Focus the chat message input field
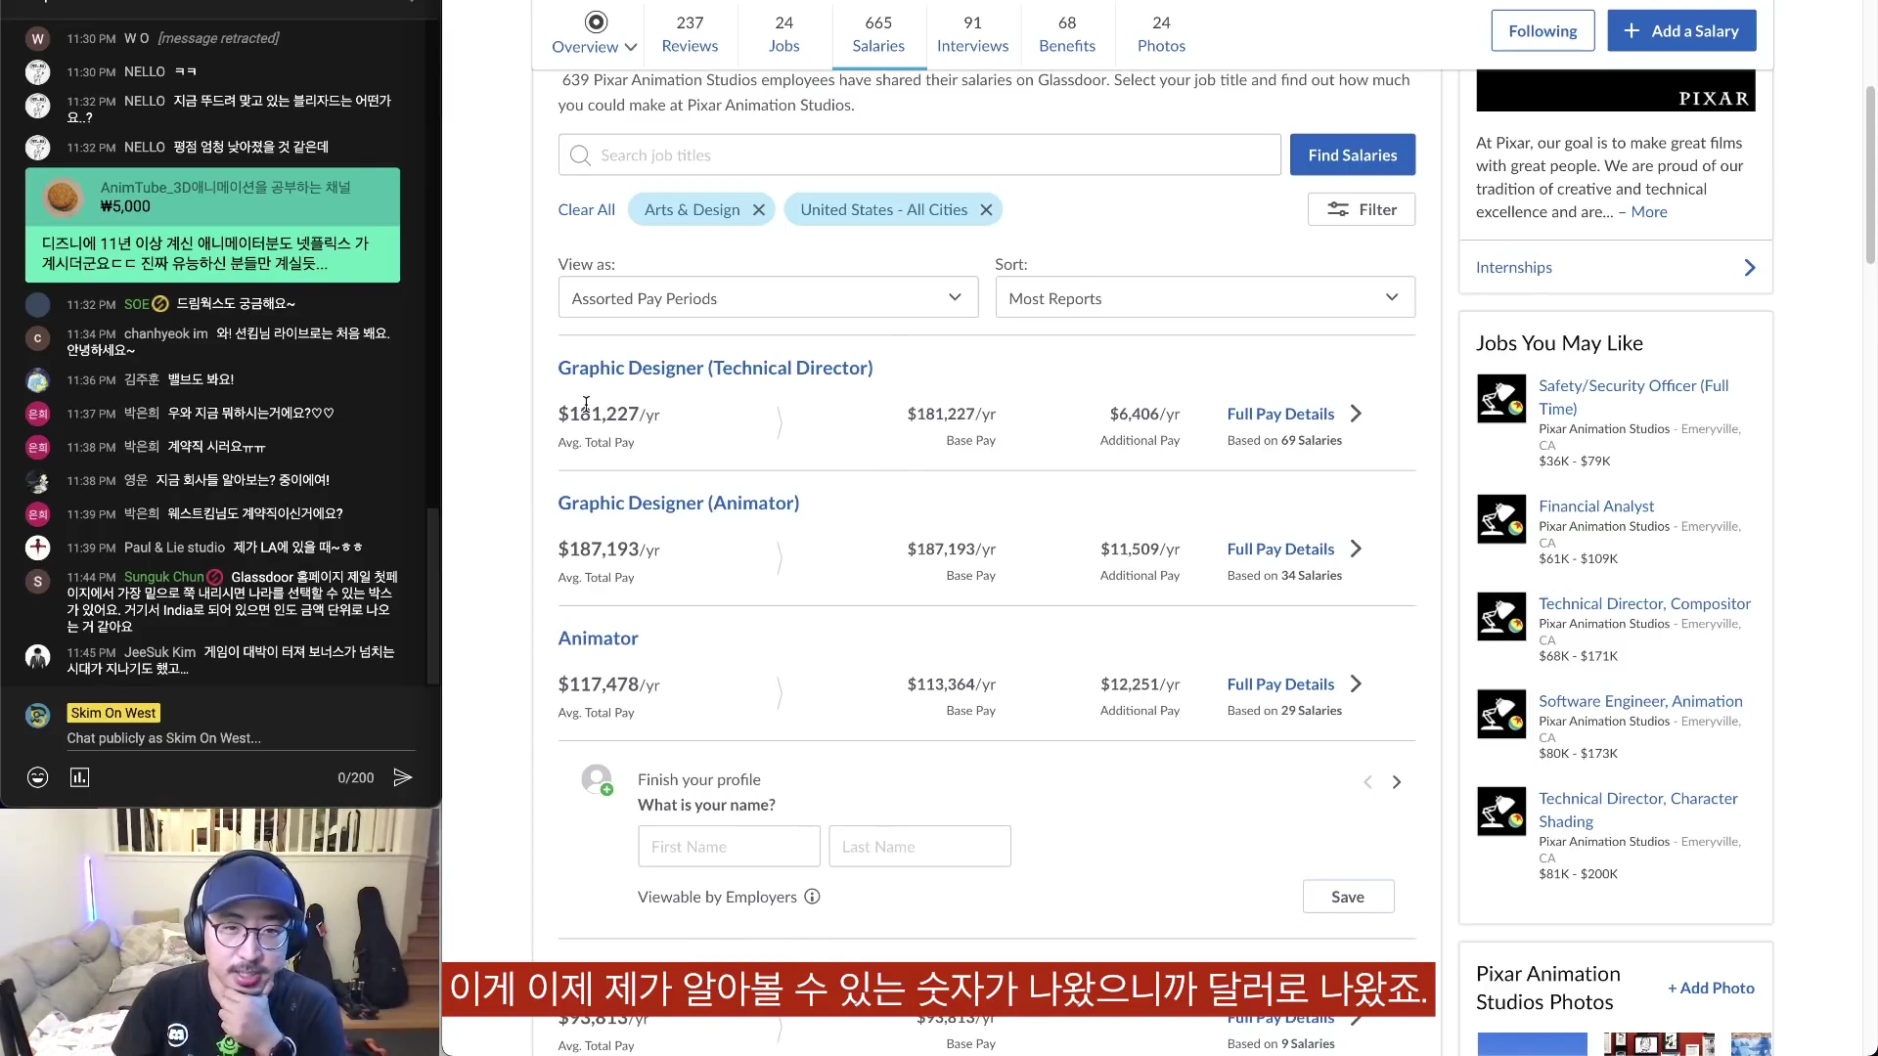 tap(241, 738)
